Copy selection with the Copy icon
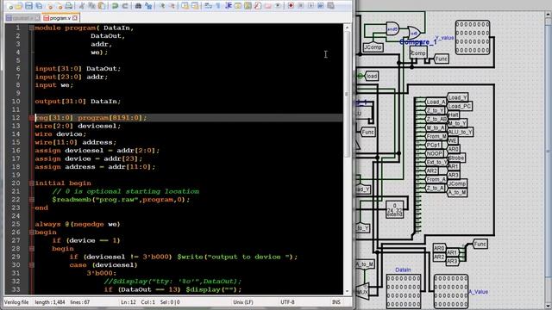 click(x=91, y=6)
